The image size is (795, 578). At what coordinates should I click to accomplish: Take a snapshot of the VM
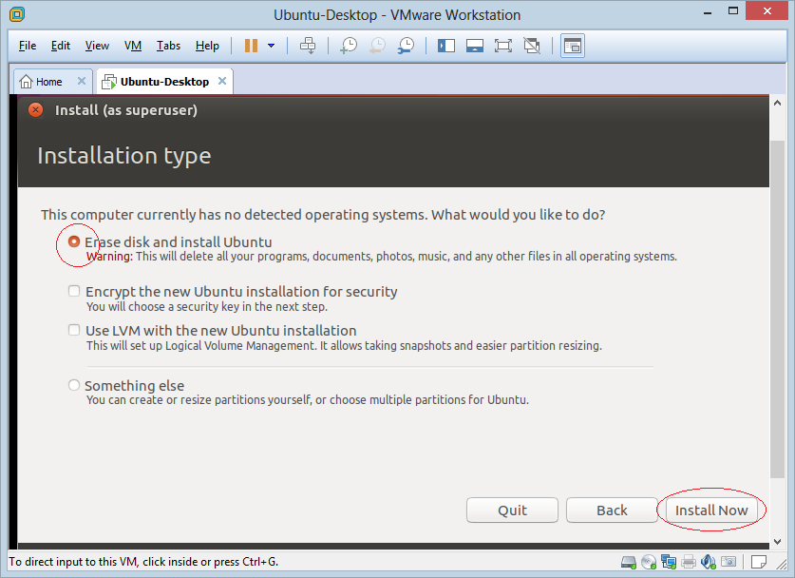349,46
